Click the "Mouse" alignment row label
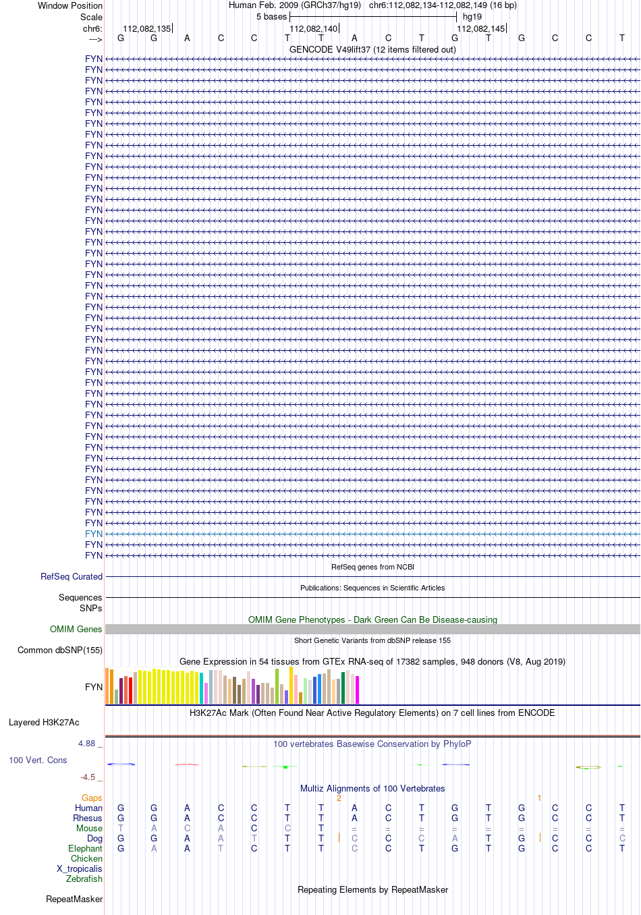The image size is (641, 915). pos(90,828)
